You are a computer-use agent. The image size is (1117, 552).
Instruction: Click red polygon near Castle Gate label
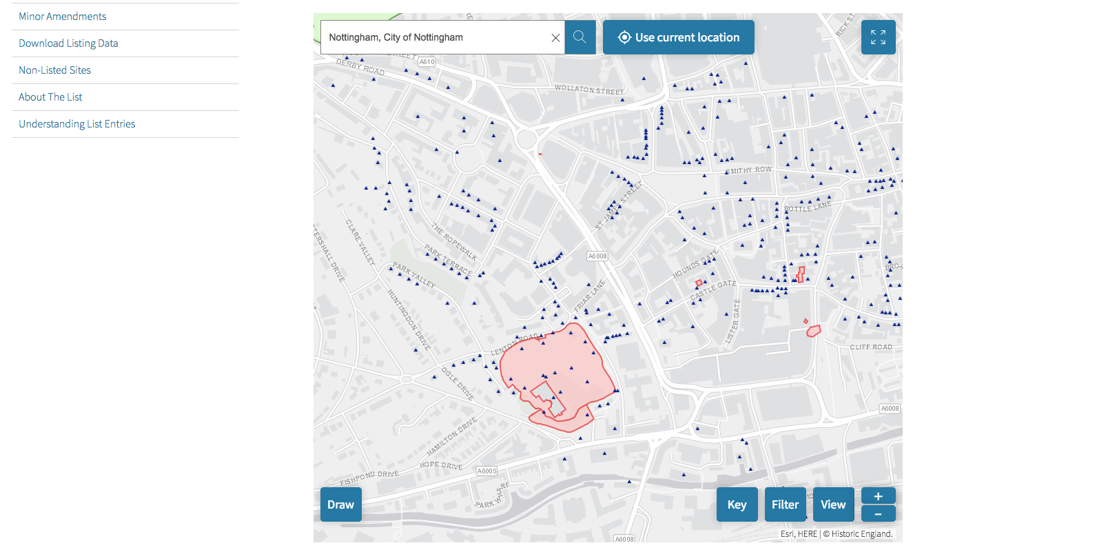[699, 283]
